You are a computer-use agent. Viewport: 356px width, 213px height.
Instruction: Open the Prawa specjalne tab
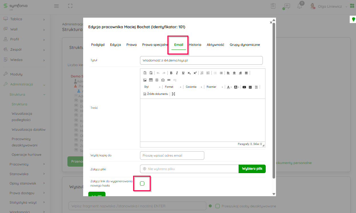[x=155, y=45]
